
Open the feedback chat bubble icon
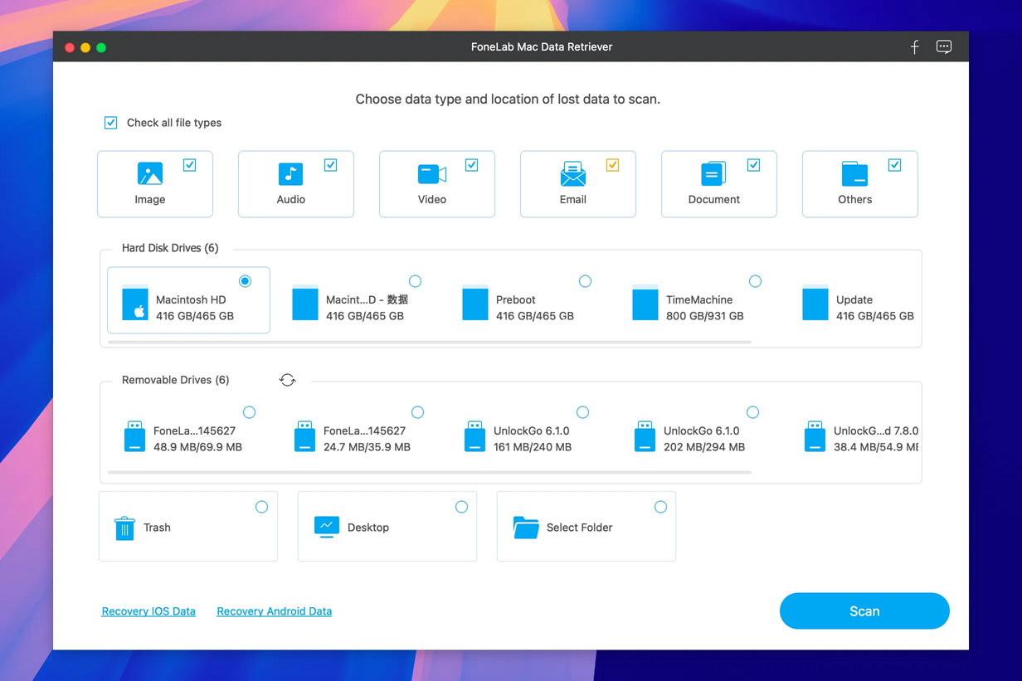point(944,47)
